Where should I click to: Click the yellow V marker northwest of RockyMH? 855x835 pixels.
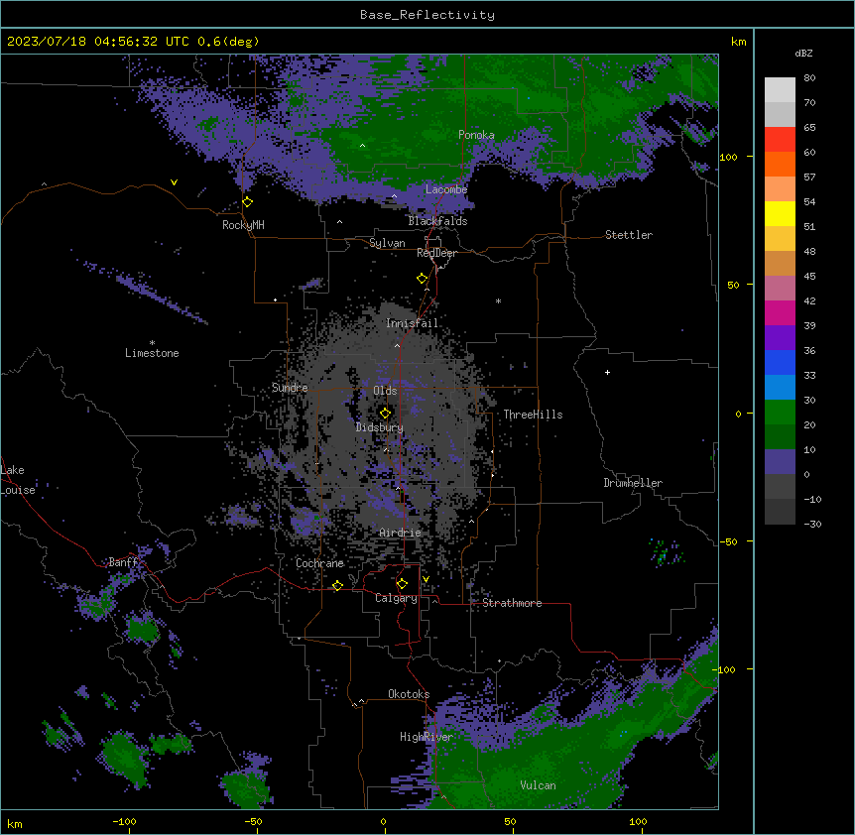pos(174,182)
